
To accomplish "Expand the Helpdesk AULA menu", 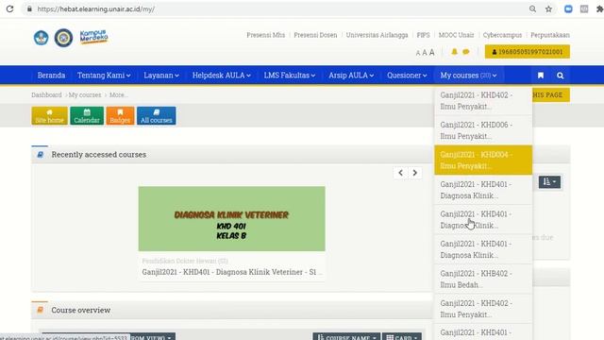I will 222,76.
